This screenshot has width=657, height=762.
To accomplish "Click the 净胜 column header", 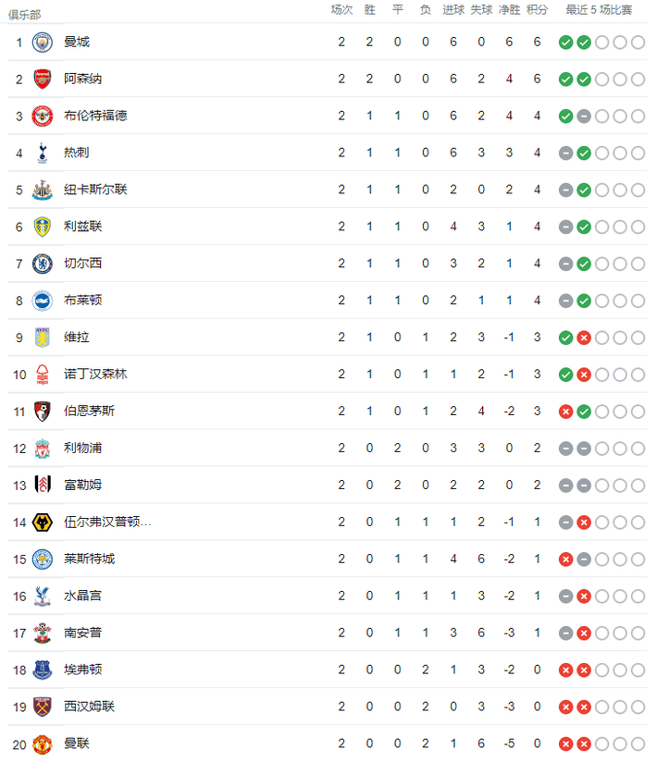I will click(x=509, y=9).
